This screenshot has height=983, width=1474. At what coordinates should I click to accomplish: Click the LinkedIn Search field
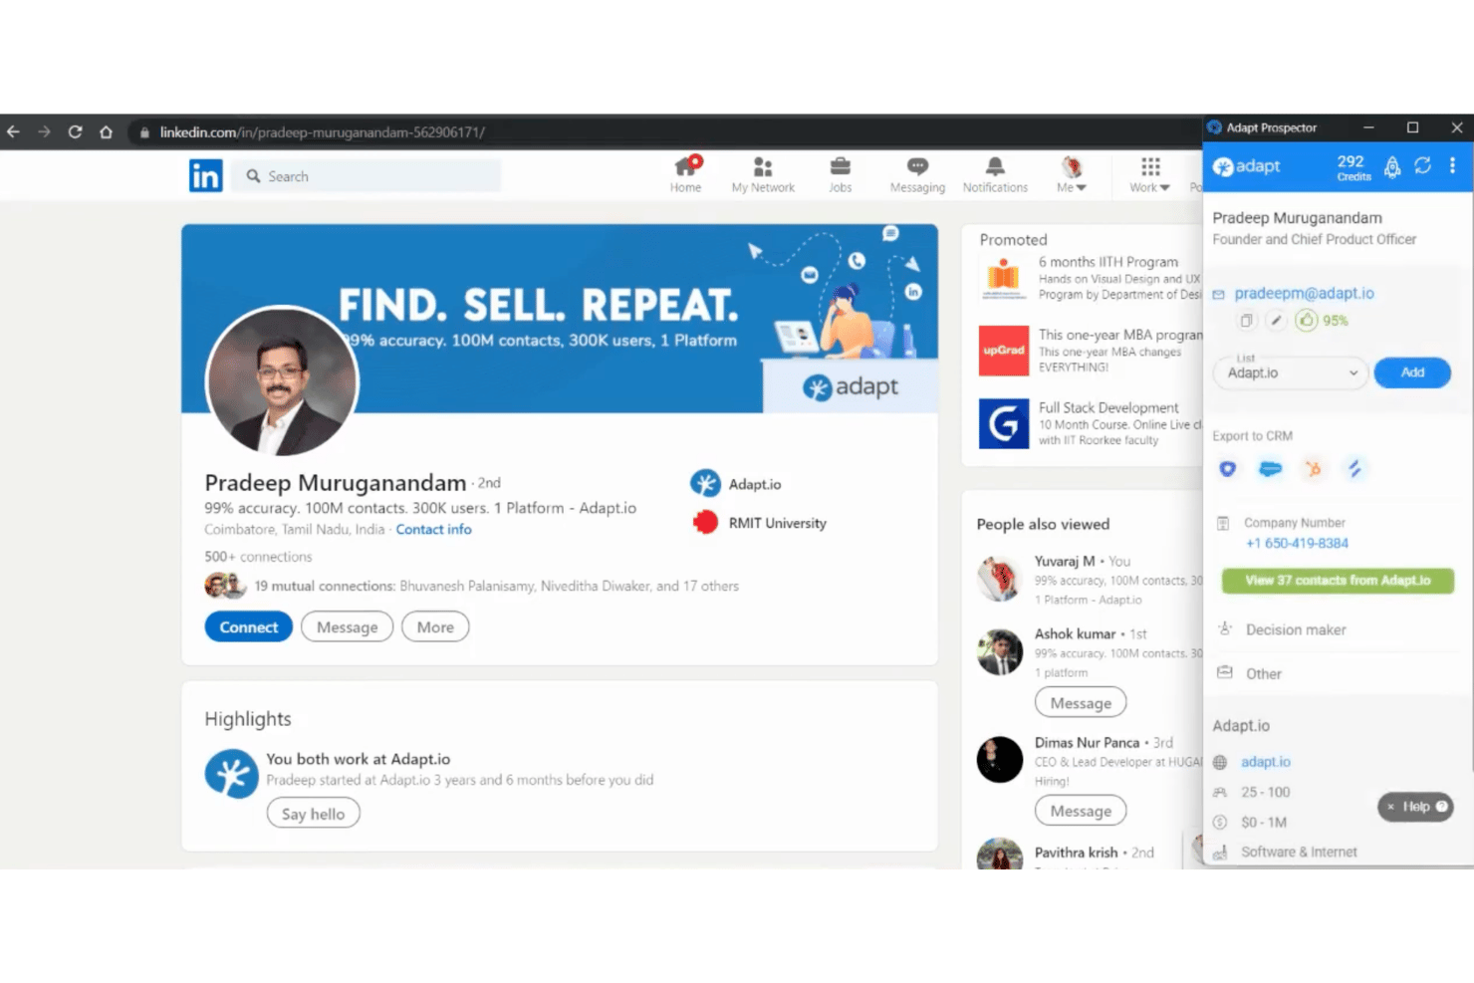pos(367,176)
